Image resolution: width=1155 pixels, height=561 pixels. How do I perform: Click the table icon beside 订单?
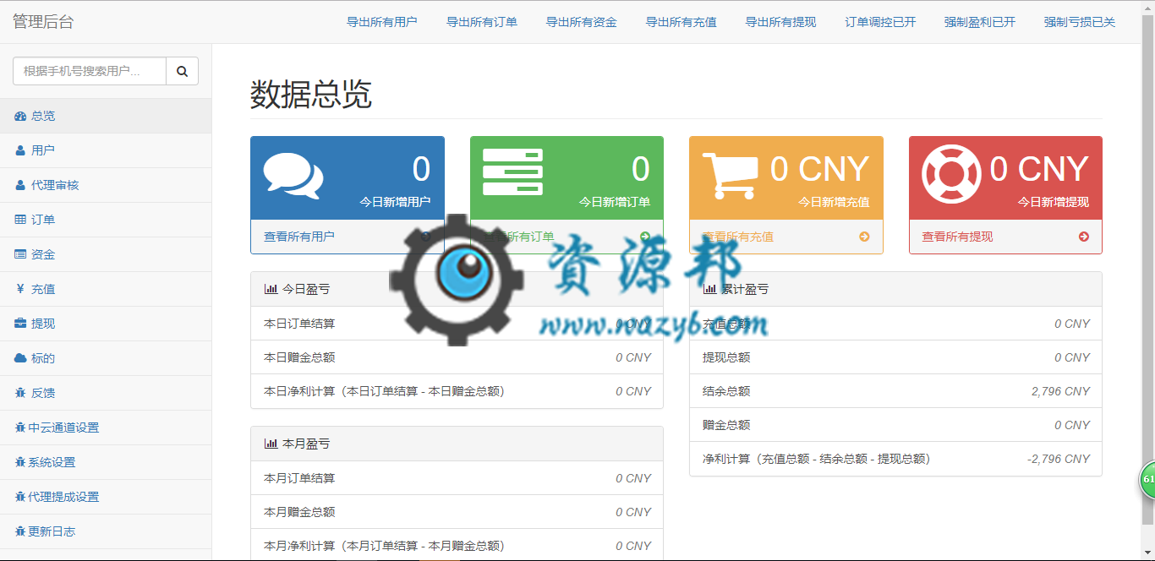pos(20,220)
